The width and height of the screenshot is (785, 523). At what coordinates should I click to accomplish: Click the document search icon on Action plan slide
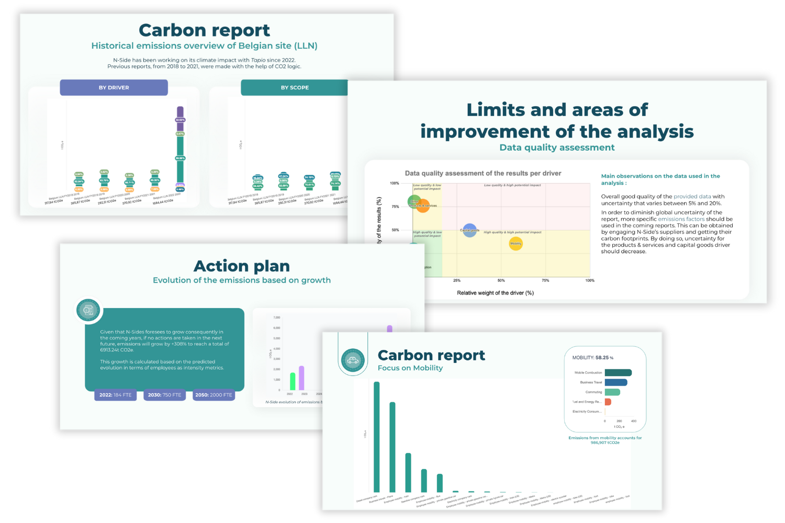pos(88,310)
